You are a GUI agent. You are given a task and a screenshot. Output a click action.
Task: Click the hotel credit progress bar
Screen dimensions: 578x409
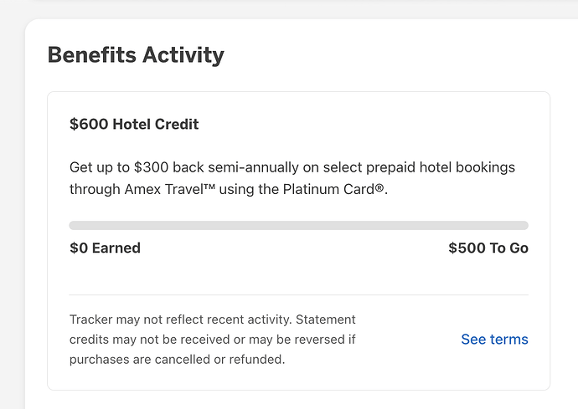point(298,225)
